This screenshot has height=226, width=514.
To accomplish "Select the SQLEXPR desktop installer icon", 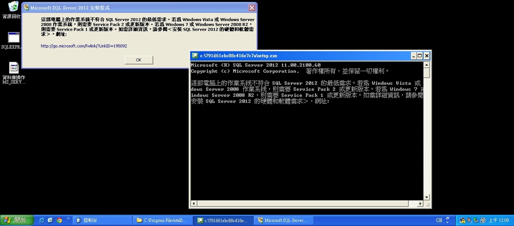I will (x=13, y=41).
